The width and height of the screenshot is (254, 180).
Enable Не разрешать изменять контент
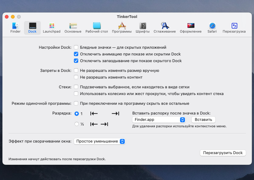[x=76, y=77]
